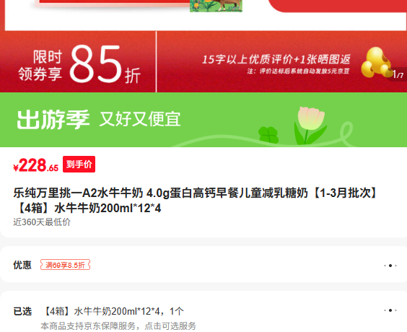Tap the 1/7 image counter badge

(x=398, y=75)
